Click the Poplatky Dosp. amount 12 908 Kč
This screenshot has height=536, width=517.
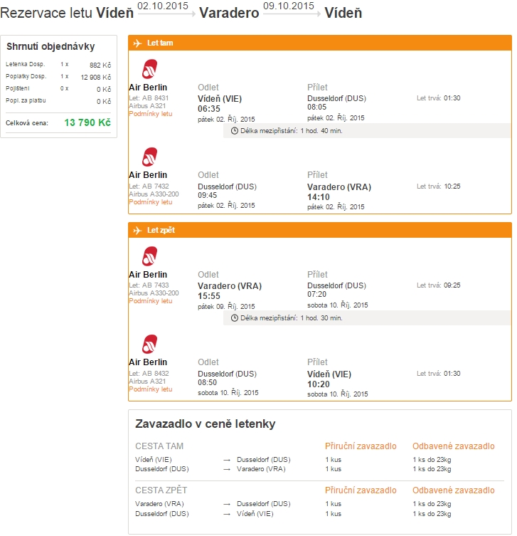coord(96,78)
